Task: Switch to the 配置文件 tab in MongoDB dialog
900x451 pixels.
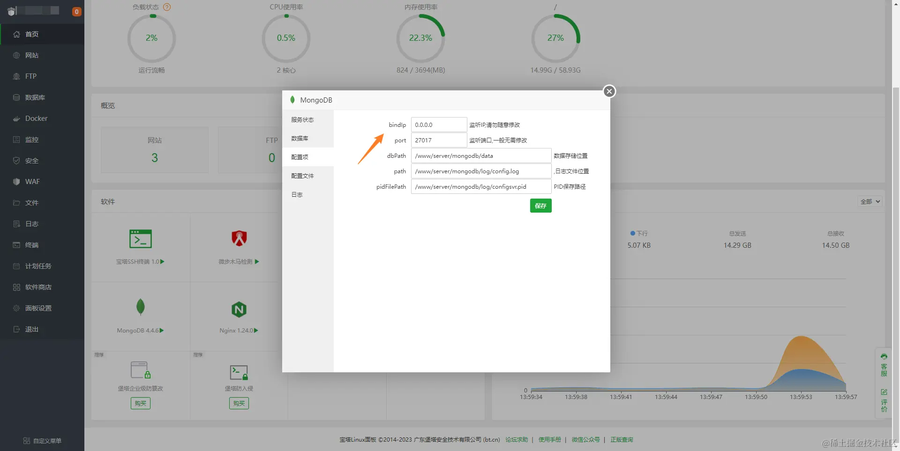Action: 308,176
